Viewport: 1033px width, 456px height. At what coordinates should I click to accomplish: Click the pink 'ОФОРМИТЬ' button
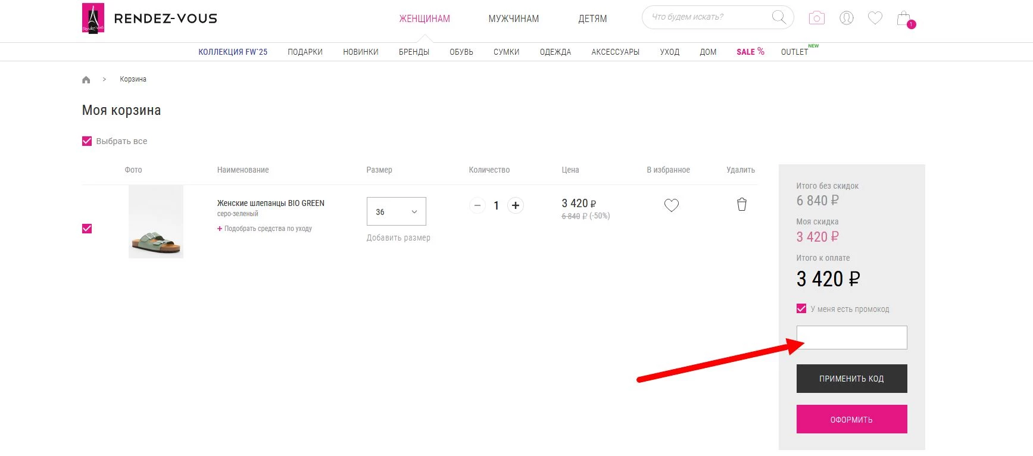tap(851, 419)
